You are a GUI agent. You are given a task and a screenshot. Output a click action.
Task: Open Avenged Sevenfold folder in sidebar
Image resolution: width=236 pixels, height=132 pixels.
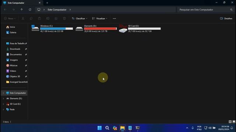point(17,82)
